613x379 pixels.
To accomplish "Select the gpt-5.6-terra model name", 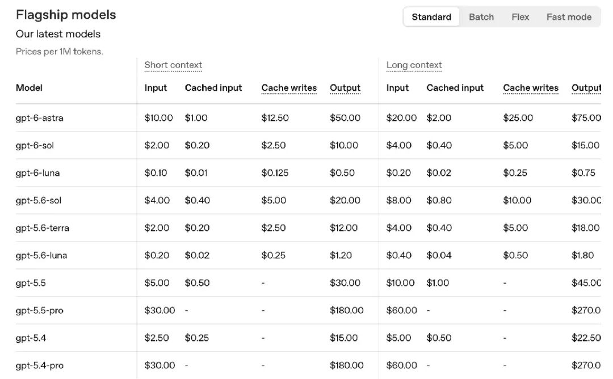I will pyautogui.click(x=42, y=228).
